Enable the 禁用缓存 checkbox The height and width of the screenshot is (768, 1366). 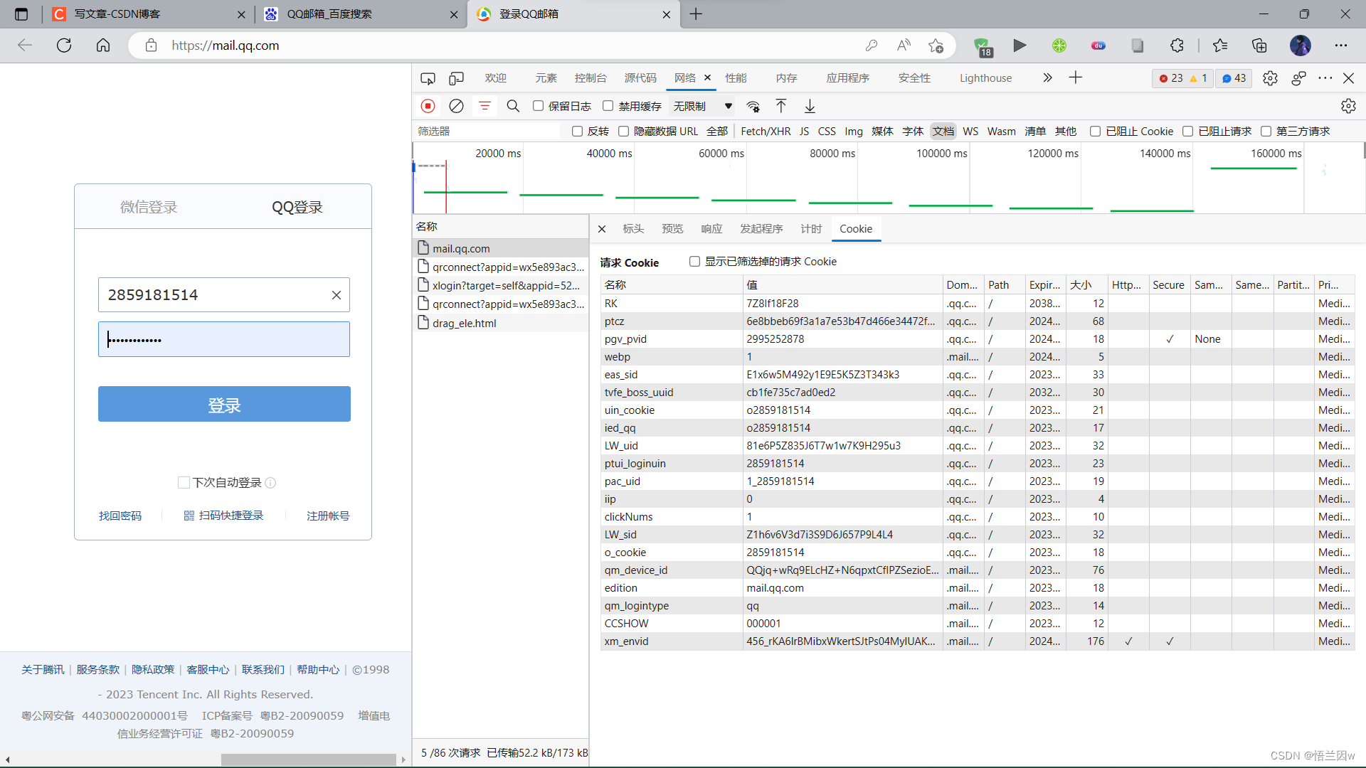pos(608,106)
